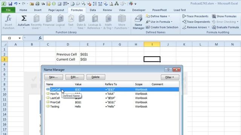Click the Select All corner of the sheet
The width and height of the screenshot is (241, 135).
(5, 44)
